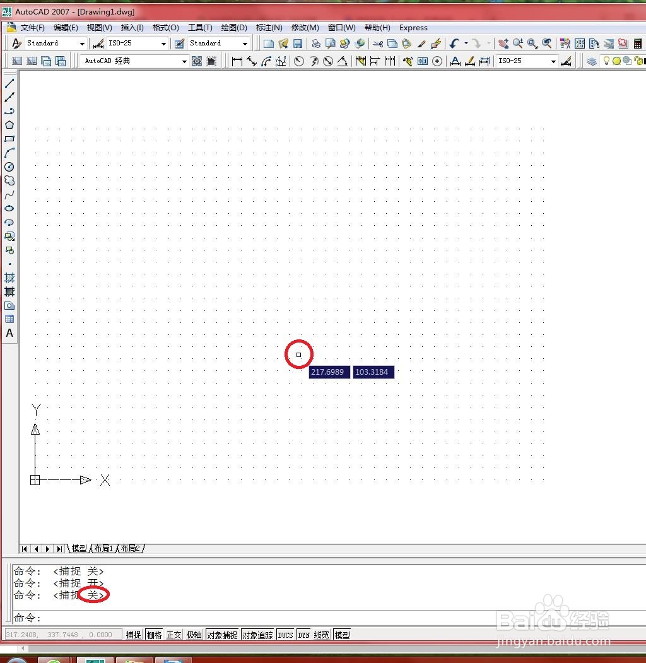
Task: Open the 文件(F) menu
Action: pyautogui.click(x=32, y=28)
